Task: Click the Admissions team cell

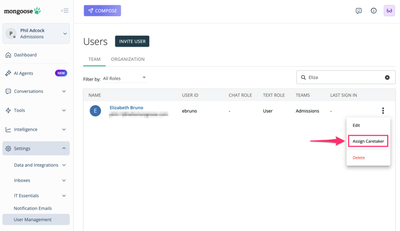Action: (x=307, y=111)
